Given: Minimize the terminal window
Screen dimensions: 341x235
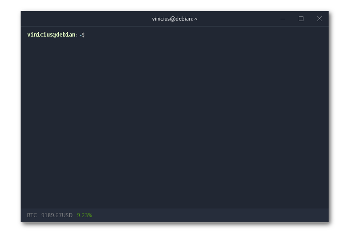Looking at the screenshot, I should [283, 19].
